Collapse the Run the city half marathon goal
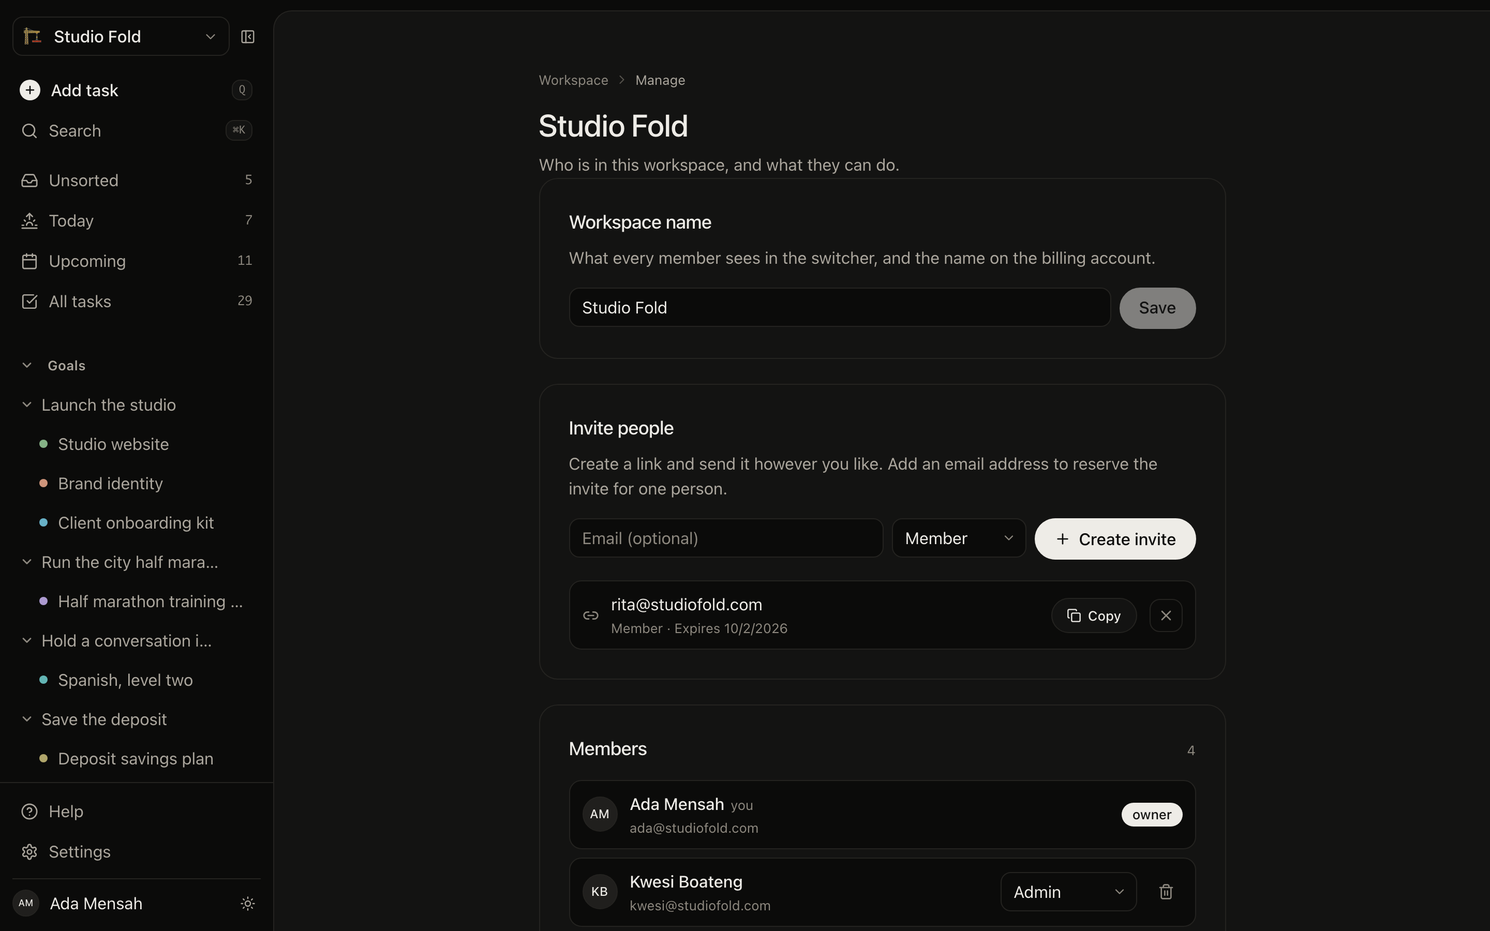 27,562
